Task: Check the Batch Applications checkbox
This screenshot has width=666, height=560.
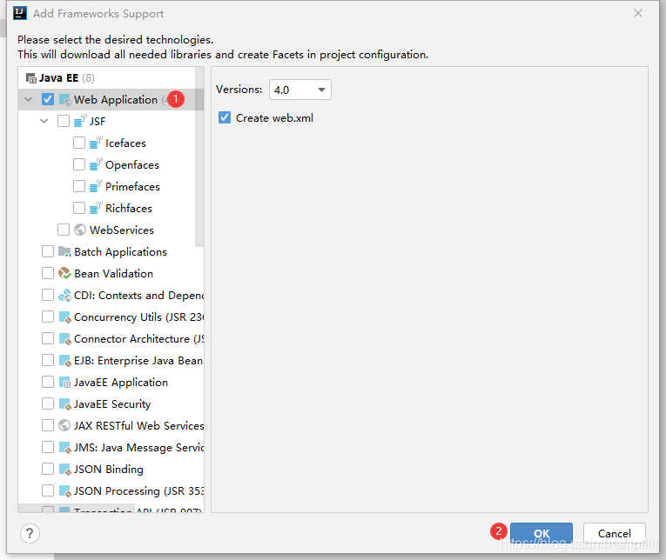Action: 48,251
